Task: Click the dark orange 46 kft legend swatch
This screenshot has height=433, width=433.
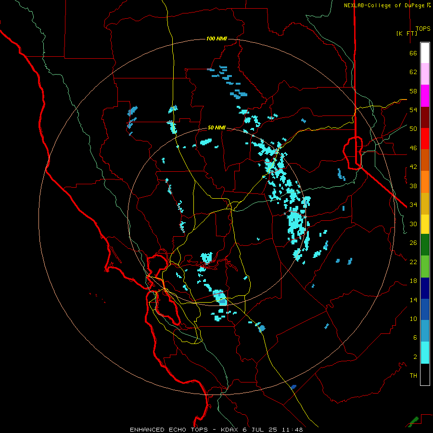Action: pos(425,160)
